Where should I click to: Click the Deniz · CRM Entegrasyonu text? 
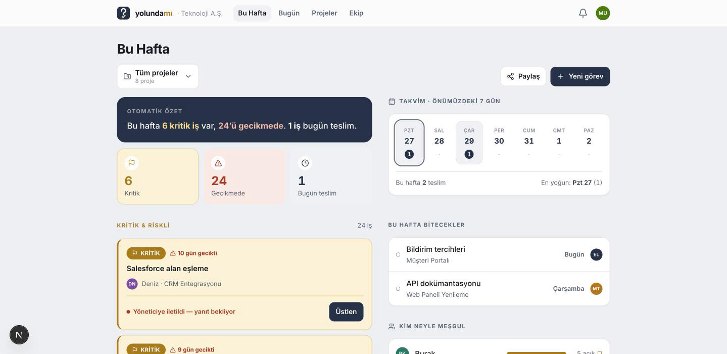click(x=181, y=284)
